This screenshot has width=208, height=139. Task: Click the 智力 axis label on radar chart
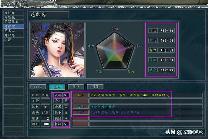coord(131,72)
